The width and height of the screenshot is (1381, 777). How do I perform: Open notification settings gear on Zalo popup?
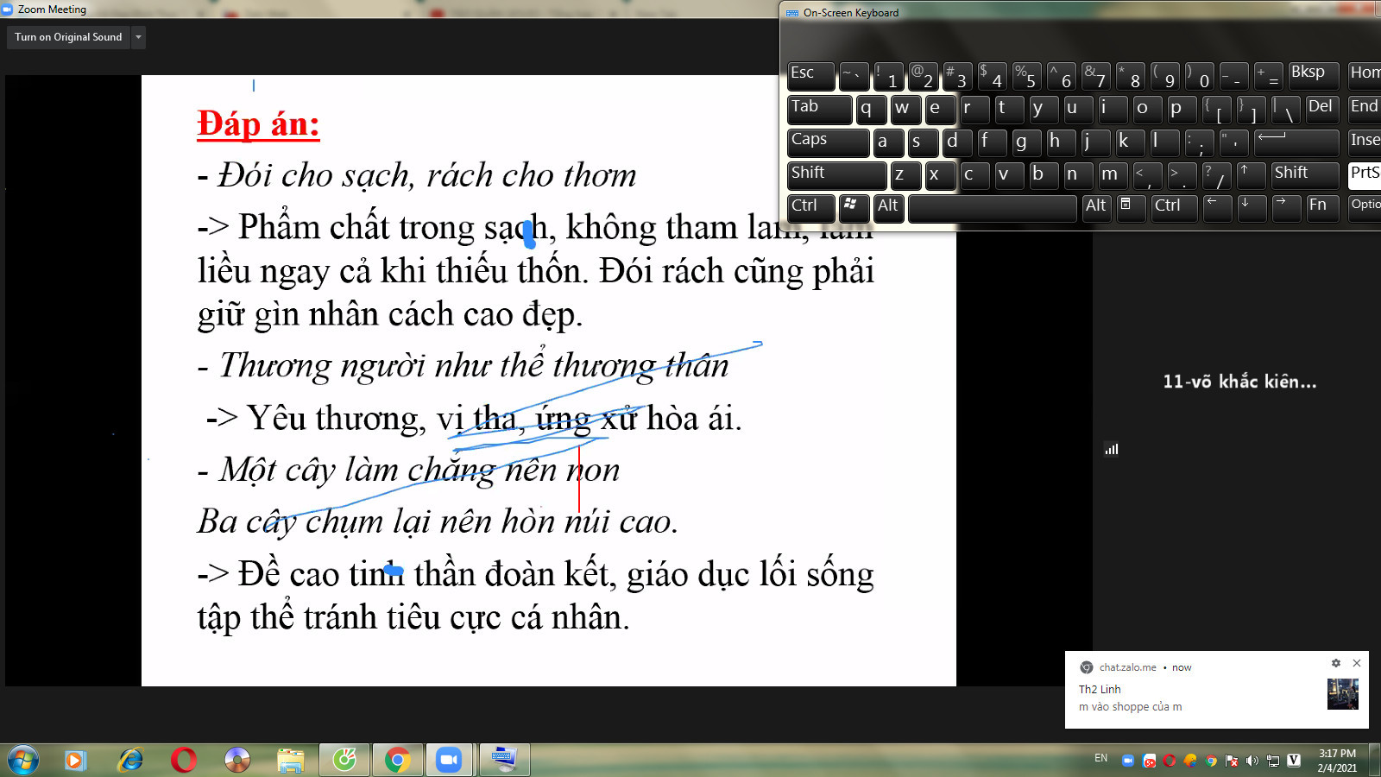(1335, 663)
